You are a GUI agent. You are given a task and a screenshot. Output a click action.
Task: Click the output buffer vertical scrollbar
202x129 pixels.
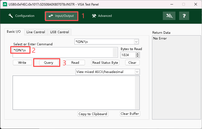(x=137, y=93)
